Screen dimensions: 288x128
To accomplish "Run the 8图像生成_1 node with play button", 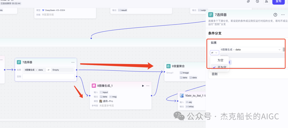I will click(x=143, y=86).
